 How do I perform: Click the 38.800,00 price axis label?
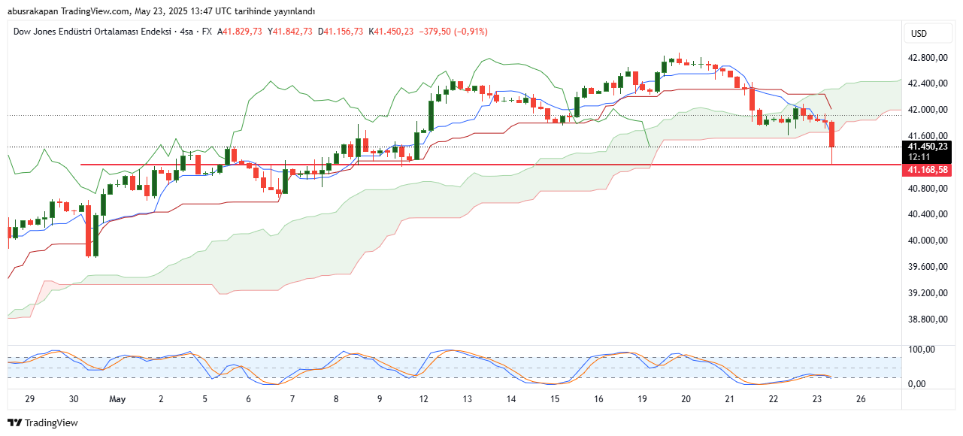[x=928, y=319]
